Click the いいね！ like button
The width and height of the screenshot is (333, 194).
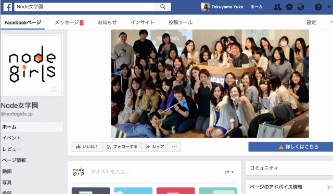(87, 147)
